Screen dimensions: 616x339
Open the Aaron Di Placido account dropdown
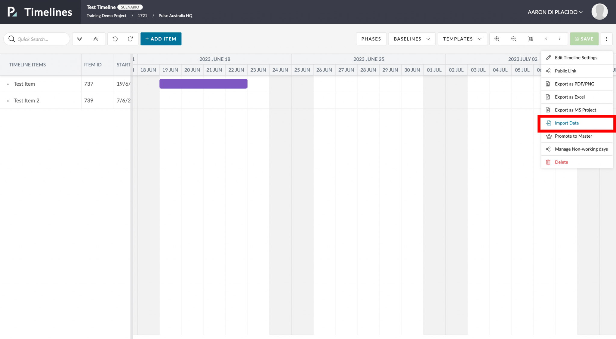coord(555,12)
